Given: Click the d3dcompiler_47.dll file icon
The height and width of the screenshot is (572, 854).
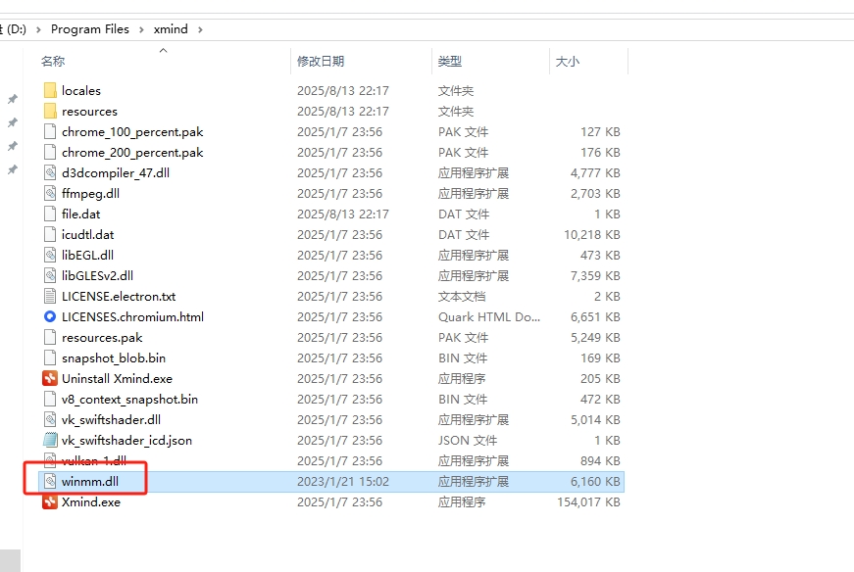Looking at the screenshot, I should coord(50,173).
